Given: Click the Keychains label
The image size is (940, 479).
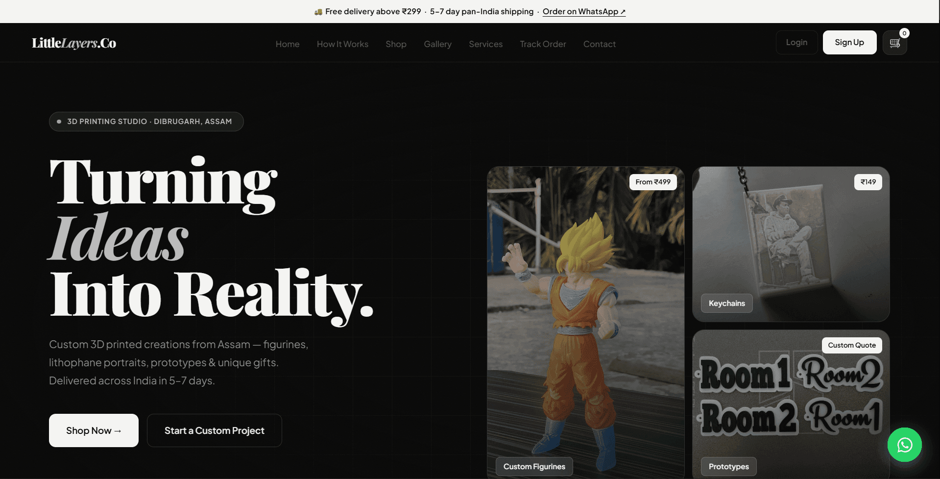Looking at the screenshot, I should (x=727, y=303).
